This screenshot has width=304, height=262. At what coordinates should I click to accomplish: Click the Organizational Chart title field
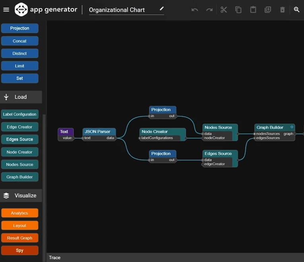[119, 10]
